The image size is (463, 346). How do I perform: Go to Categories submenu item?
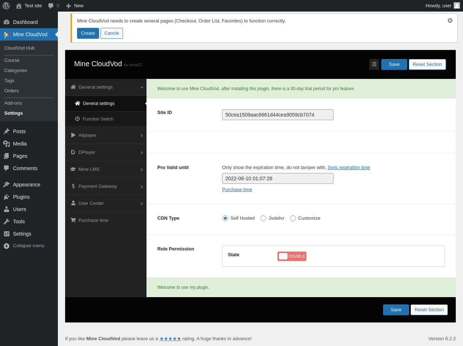coord(16,71)
